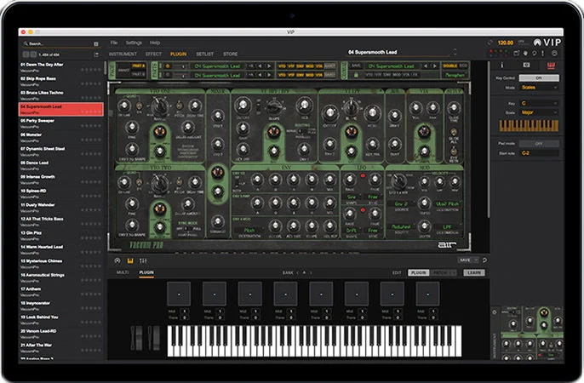Screen dimensions: 584x383
Task: Select 17 Anthem patch
Action: coord(61,291)
